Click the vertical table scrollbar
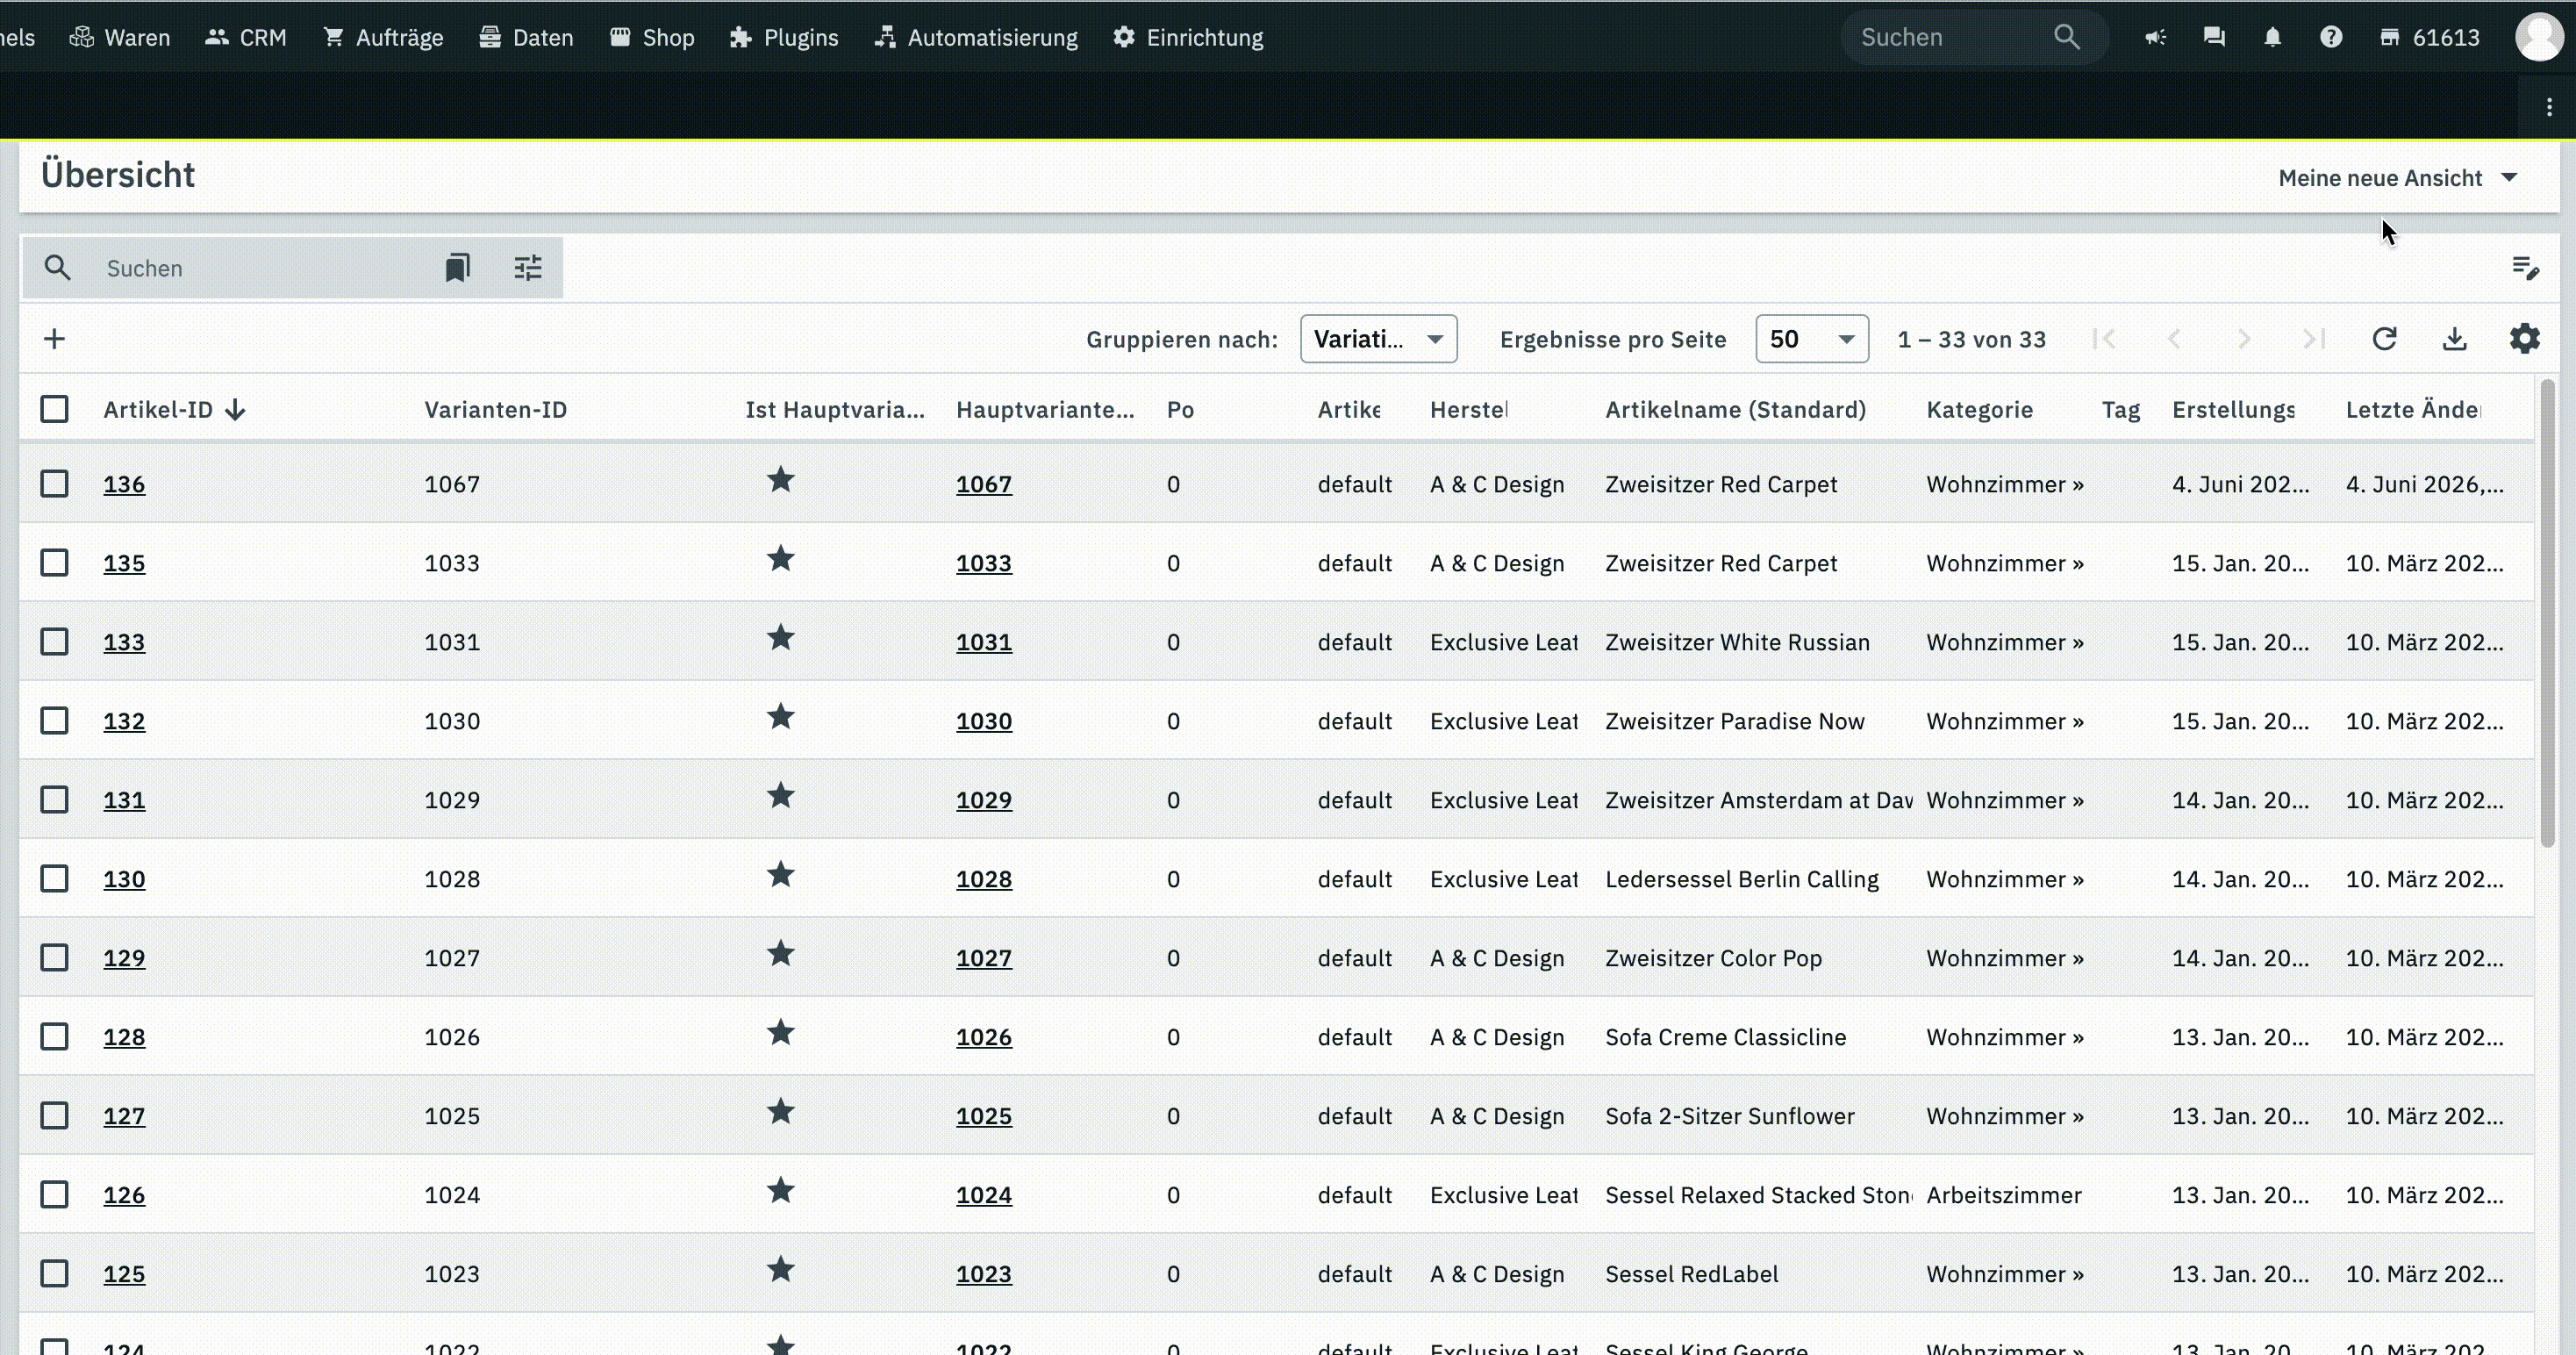 (2547, 612)
